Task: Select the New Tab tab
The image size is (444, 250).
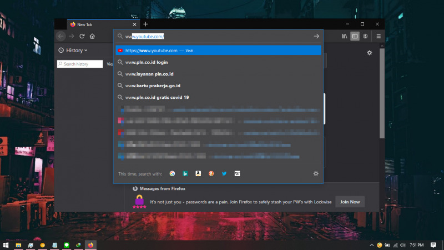Action: tap(104, 24)
